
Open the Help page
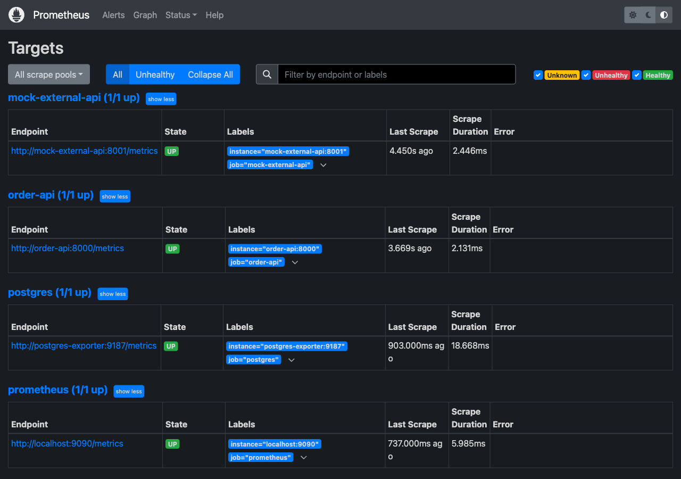click(x=214, y=15)
